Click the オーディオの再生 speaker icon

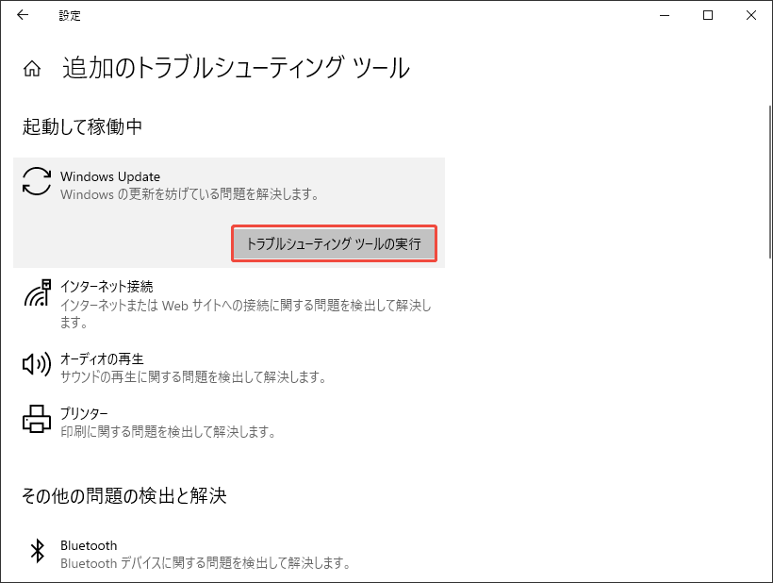pos(37,364)
